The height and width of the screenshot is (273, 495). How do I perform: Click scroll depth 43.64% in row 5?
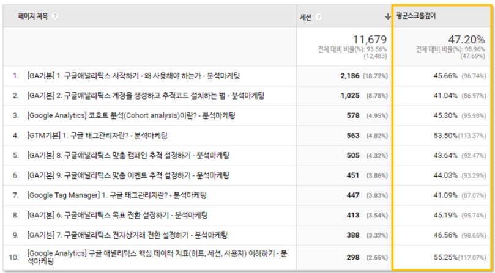[445, 155]
